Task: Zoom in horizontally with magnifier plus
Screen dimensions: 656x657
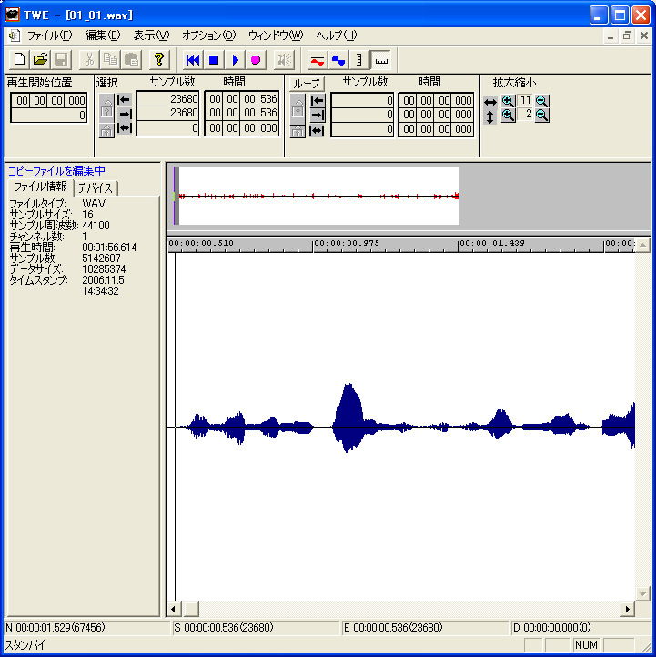Action: click(508, 101)
